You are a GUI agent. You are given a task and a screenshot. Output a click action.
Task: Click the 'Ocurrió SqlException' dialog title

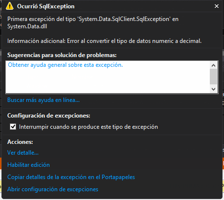coord(46,6)
